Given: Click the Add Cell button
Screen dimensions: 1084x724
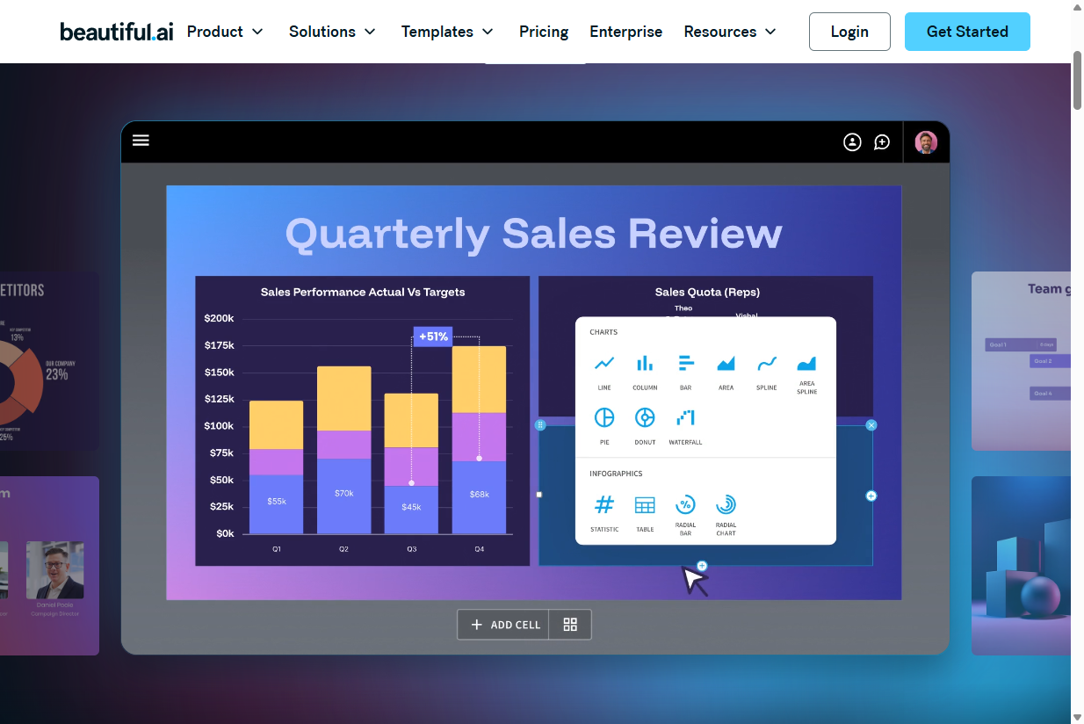Looking at the screenshot, I should coord(504,625).
